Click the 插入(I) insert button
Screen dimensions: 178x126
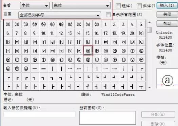(x=167, y=5)
